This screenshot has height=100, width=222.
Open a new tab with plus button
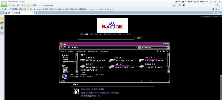[x=36, y=13]
